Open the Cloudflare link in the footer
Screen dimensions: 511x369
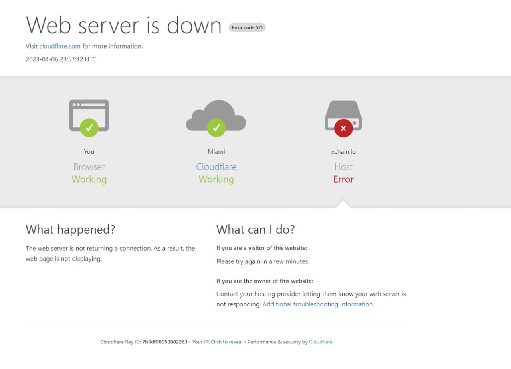coord(321,342)
